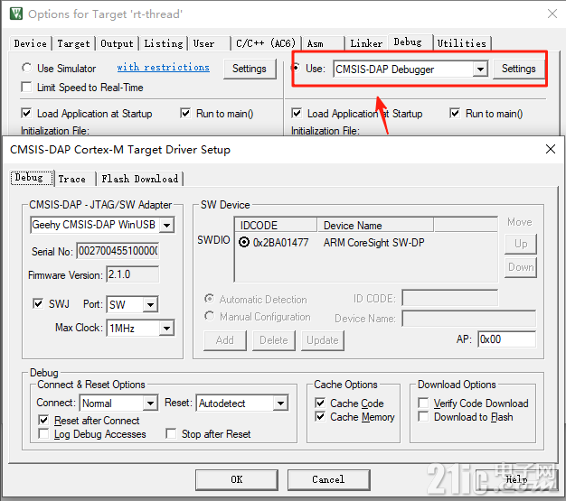Click the OK button
Viewport: 566px width, 501px height.
[237, 479]
